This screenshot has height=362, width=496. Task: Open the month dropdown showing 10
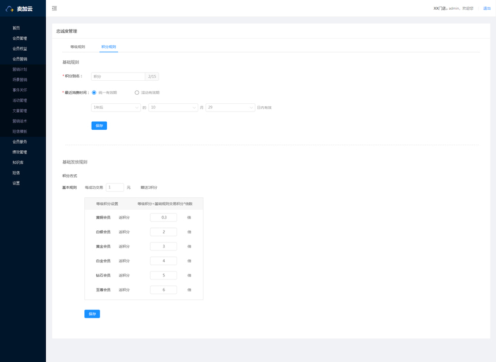click(x=174, y=107)
